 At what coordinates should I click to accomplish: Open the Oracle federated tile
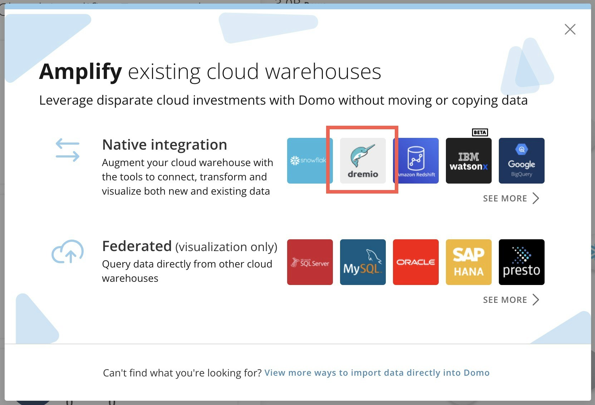pyautogui.click(x=415, y=262)
